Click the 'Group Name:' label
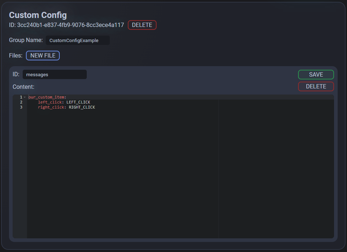Viewport: 347px width, 252px height. pyautogui.click(x=26, y=40)
